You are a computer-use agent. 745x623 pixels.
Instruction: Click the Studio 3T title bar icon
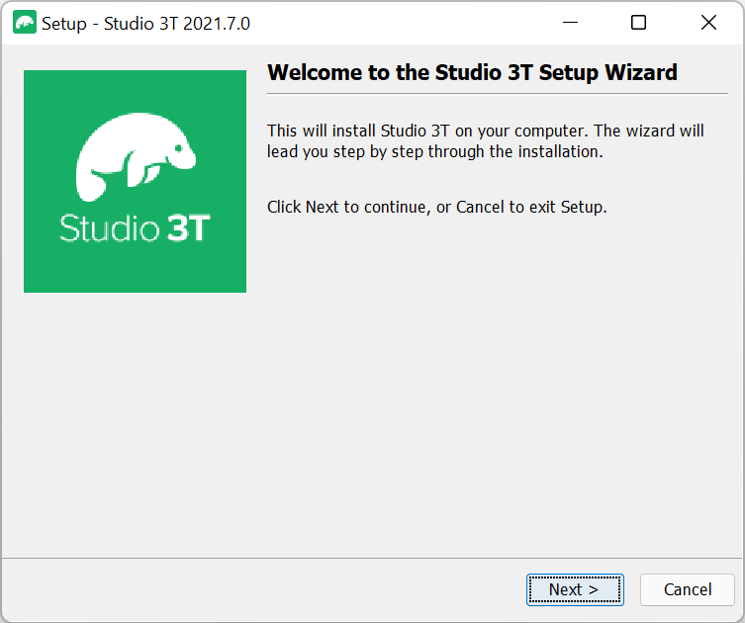[x=25, y=23]
